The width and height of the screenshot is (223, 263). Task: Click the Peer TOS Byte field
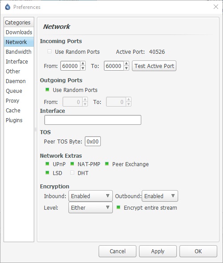coord(93,141)
